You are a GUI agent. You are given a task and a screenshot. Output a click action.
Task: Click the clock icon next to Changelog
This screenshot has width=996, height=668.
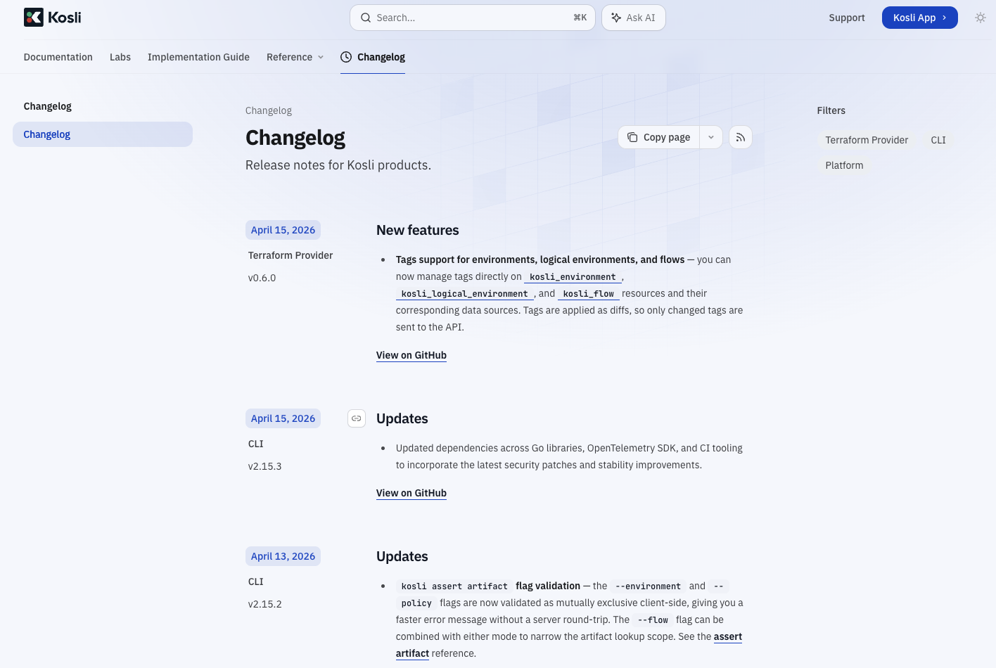coord(345,57)
